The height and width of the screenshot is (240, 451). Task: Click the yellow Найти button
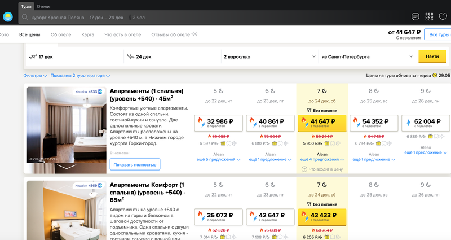(432, 56)
